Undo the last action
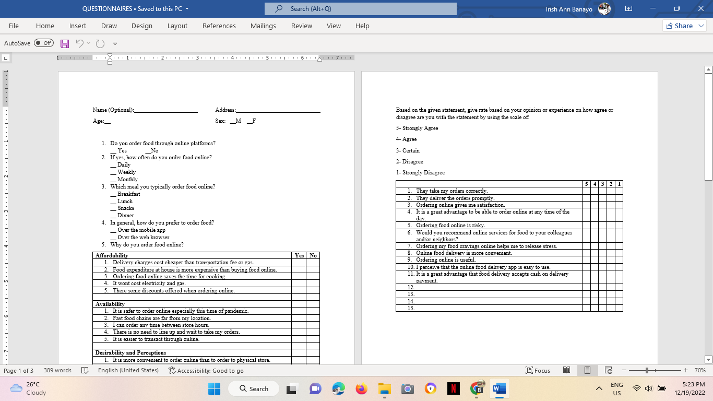Screen dimensions: 713x401 (x=79, y=43)
